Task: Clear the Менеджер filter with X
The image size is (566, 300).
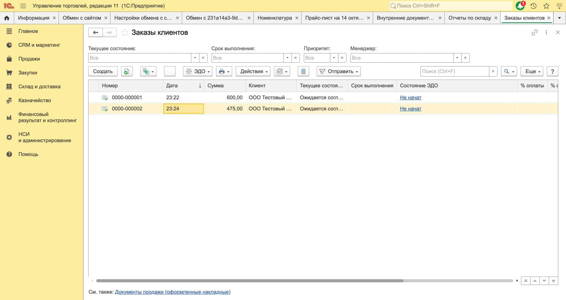Action: 465,58
